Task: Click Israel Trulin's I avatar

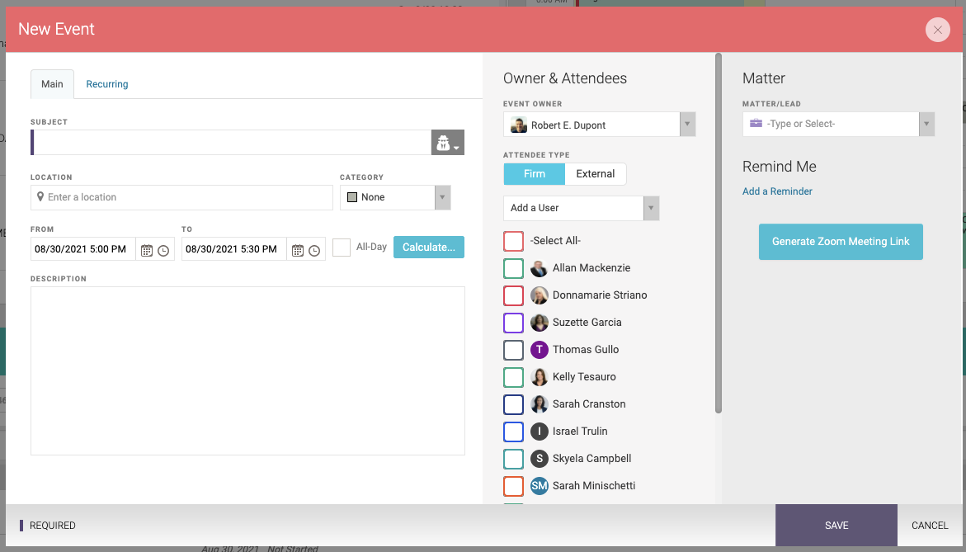Action: (x=539, y=432)
